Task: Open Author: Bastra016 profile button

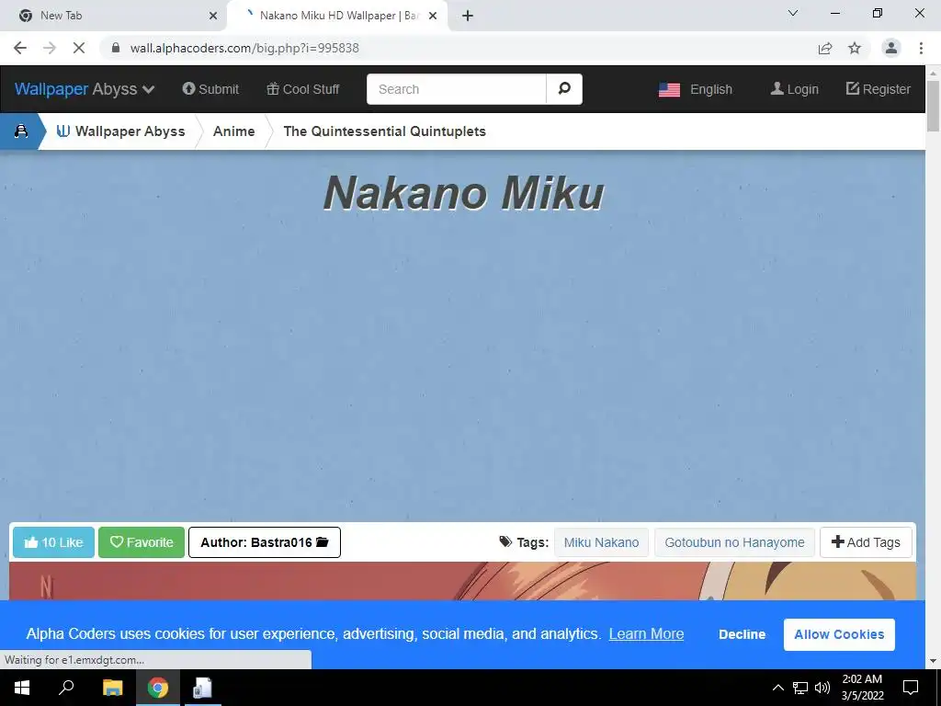Action: (265, 542)
